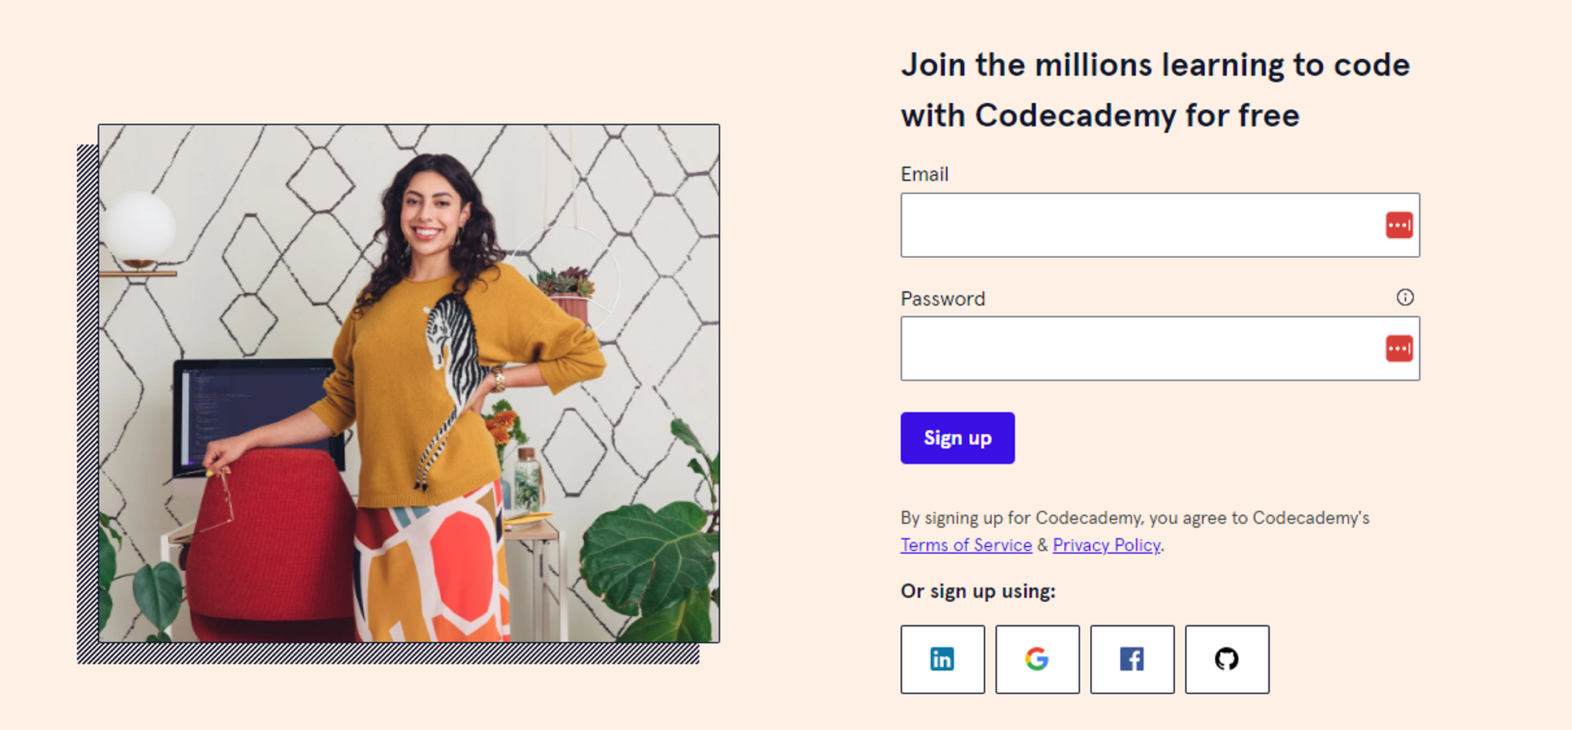Viewport: 1572px width, 730px height.
Task: Open password manager icon in Email field
Action: click(x=1399, y=226)
